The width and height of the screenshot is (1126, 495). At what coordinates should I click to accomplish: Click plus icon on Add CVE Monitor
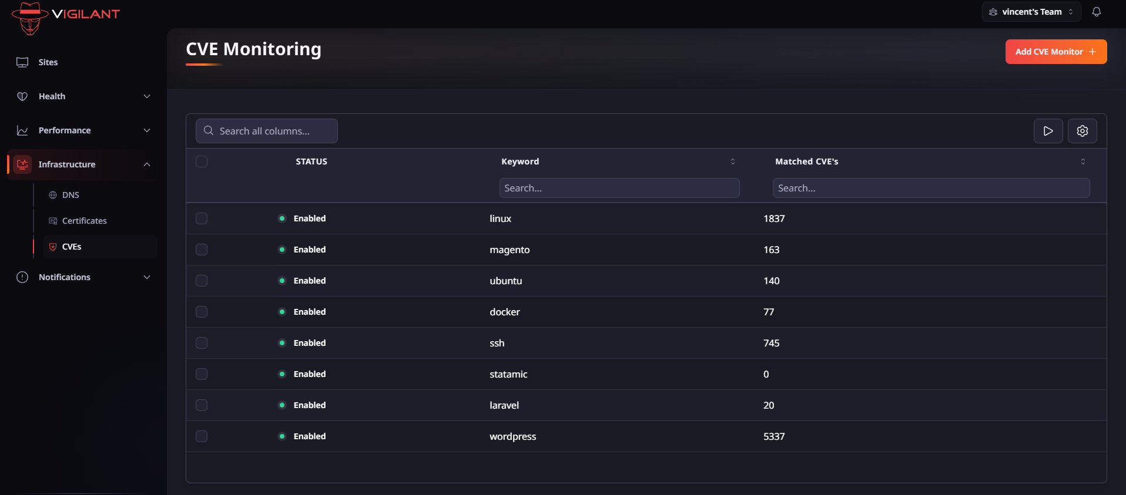pyautogui.click(x=1093, y=52)
